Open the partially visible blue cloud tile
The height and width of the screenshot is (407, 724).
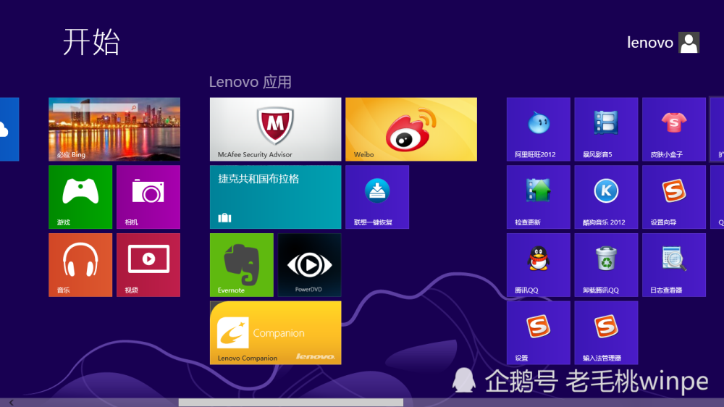[9, 130]
